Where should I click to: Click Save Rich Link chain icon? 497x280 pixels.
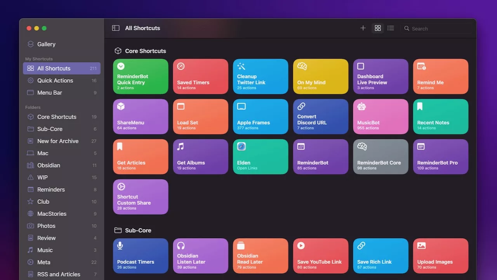361,245
